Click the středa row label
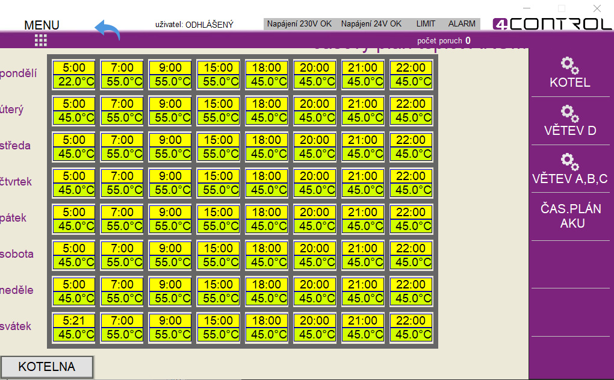 click(x=15, y=146)
